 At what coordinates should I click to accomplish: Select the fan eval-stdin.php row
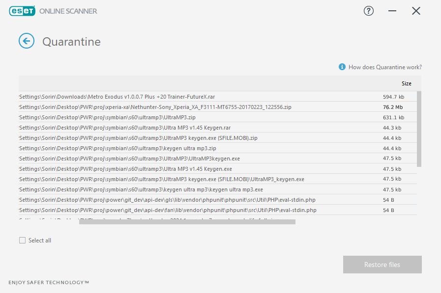click(218, 210)
